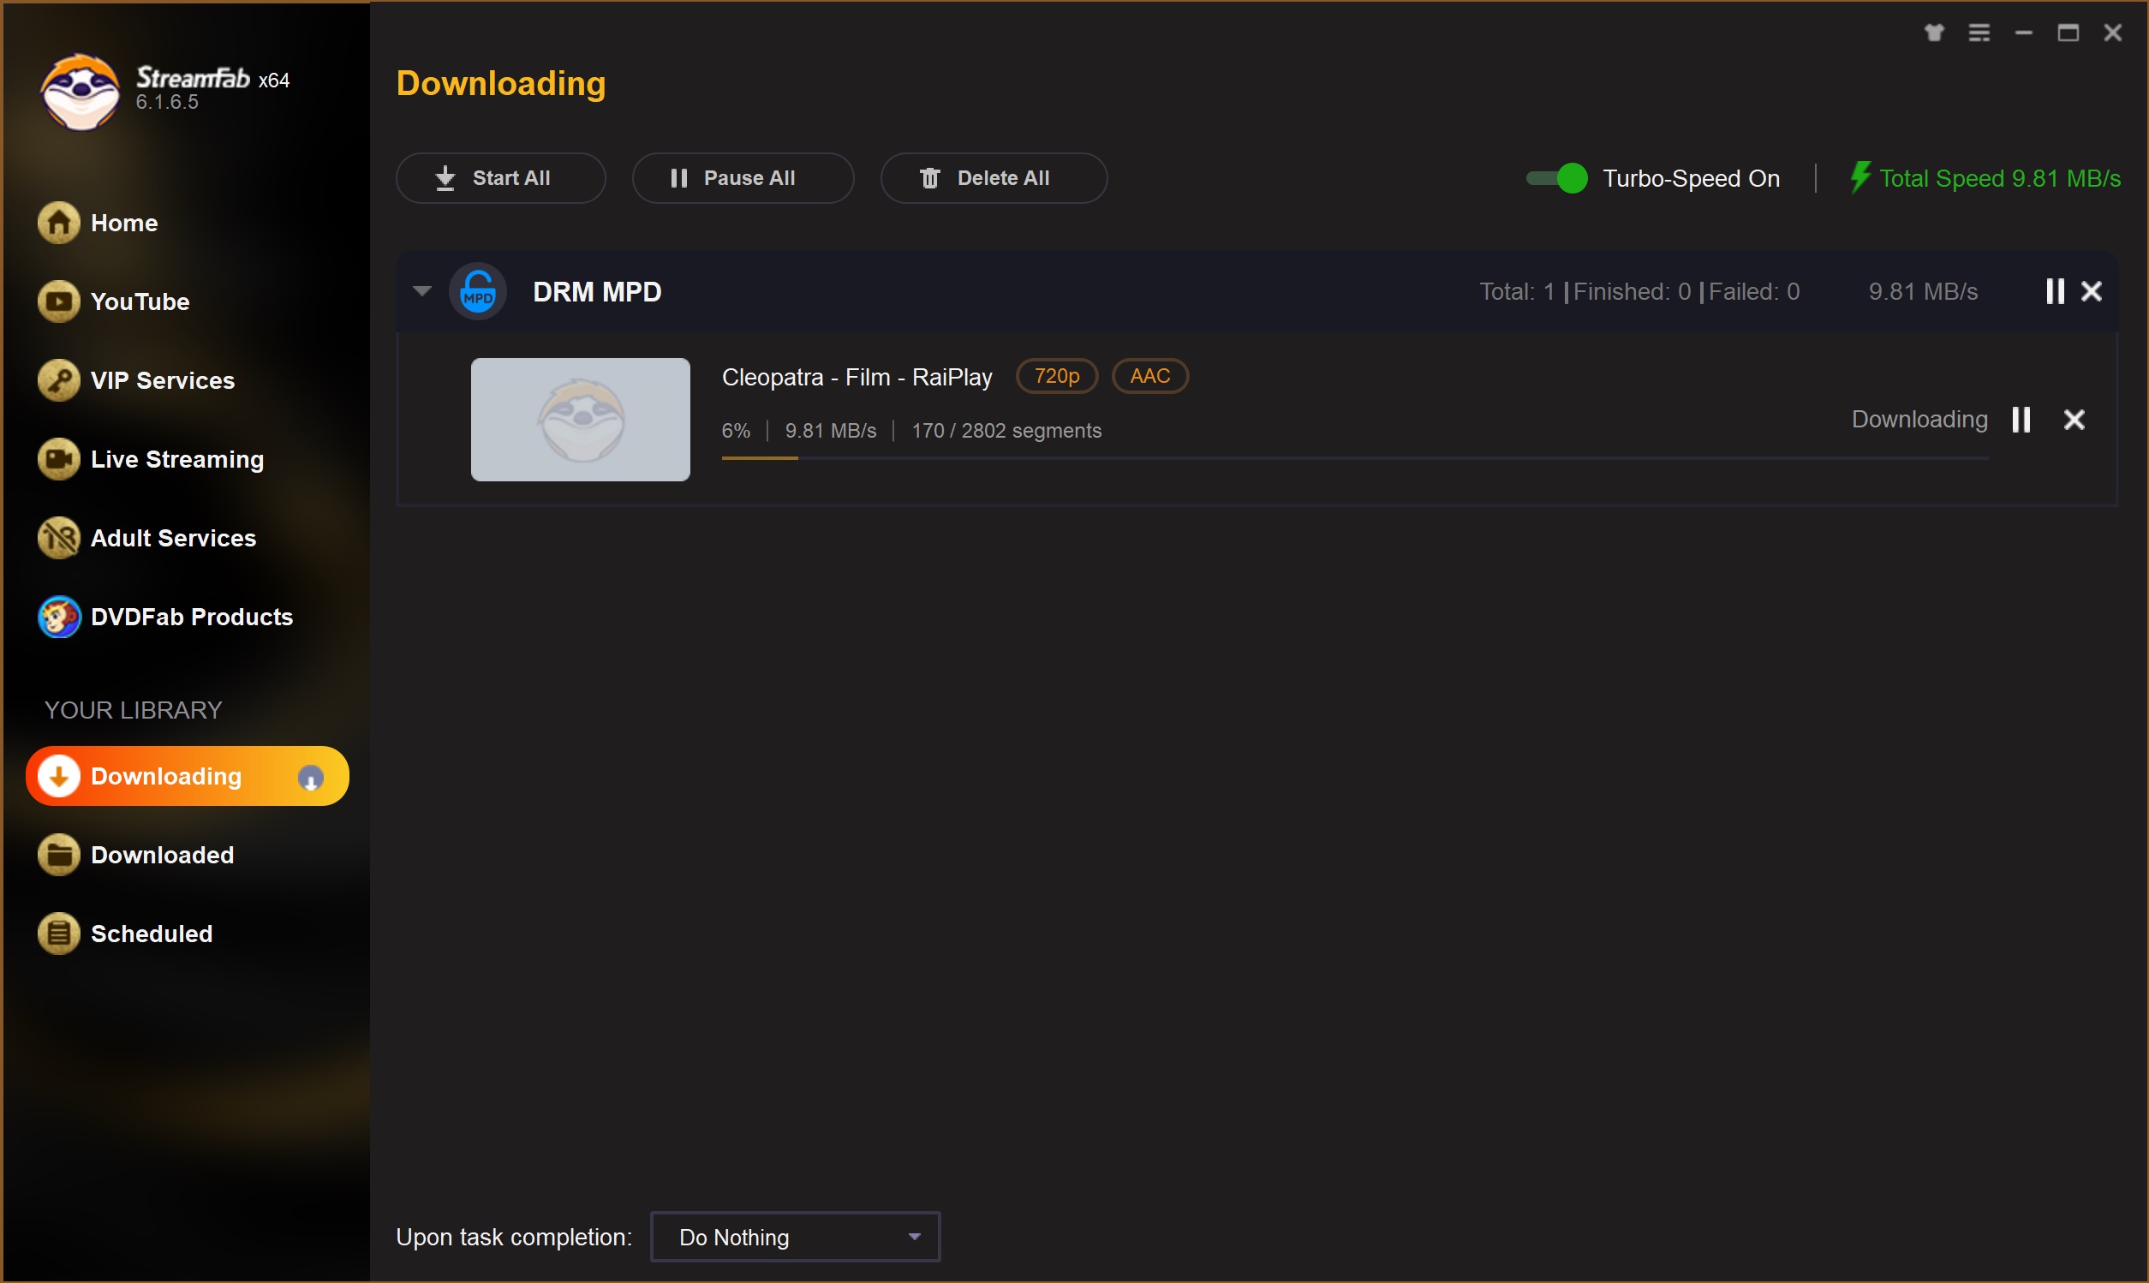Screen dimensions: 2149x1283
Task: Click the Pause All button
Action: [743, 178]
